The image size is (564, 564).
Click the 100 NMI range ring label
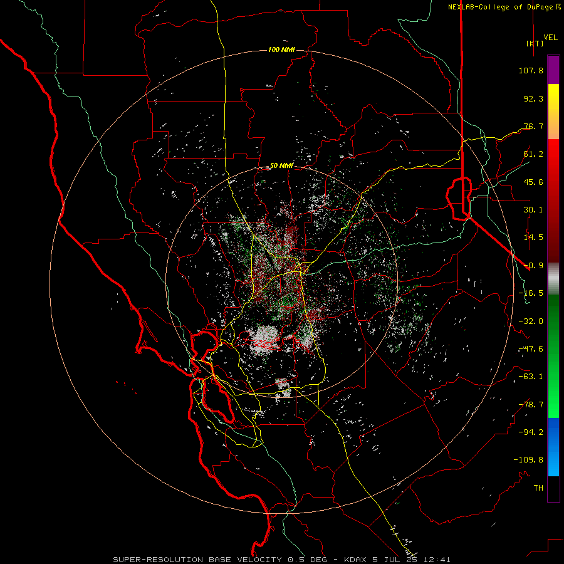pos(281,50)
